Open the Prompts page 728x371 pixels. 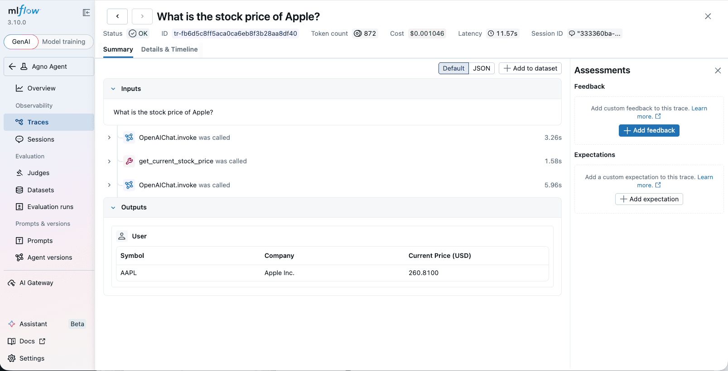pyautogui.click(x=49, y=241)
